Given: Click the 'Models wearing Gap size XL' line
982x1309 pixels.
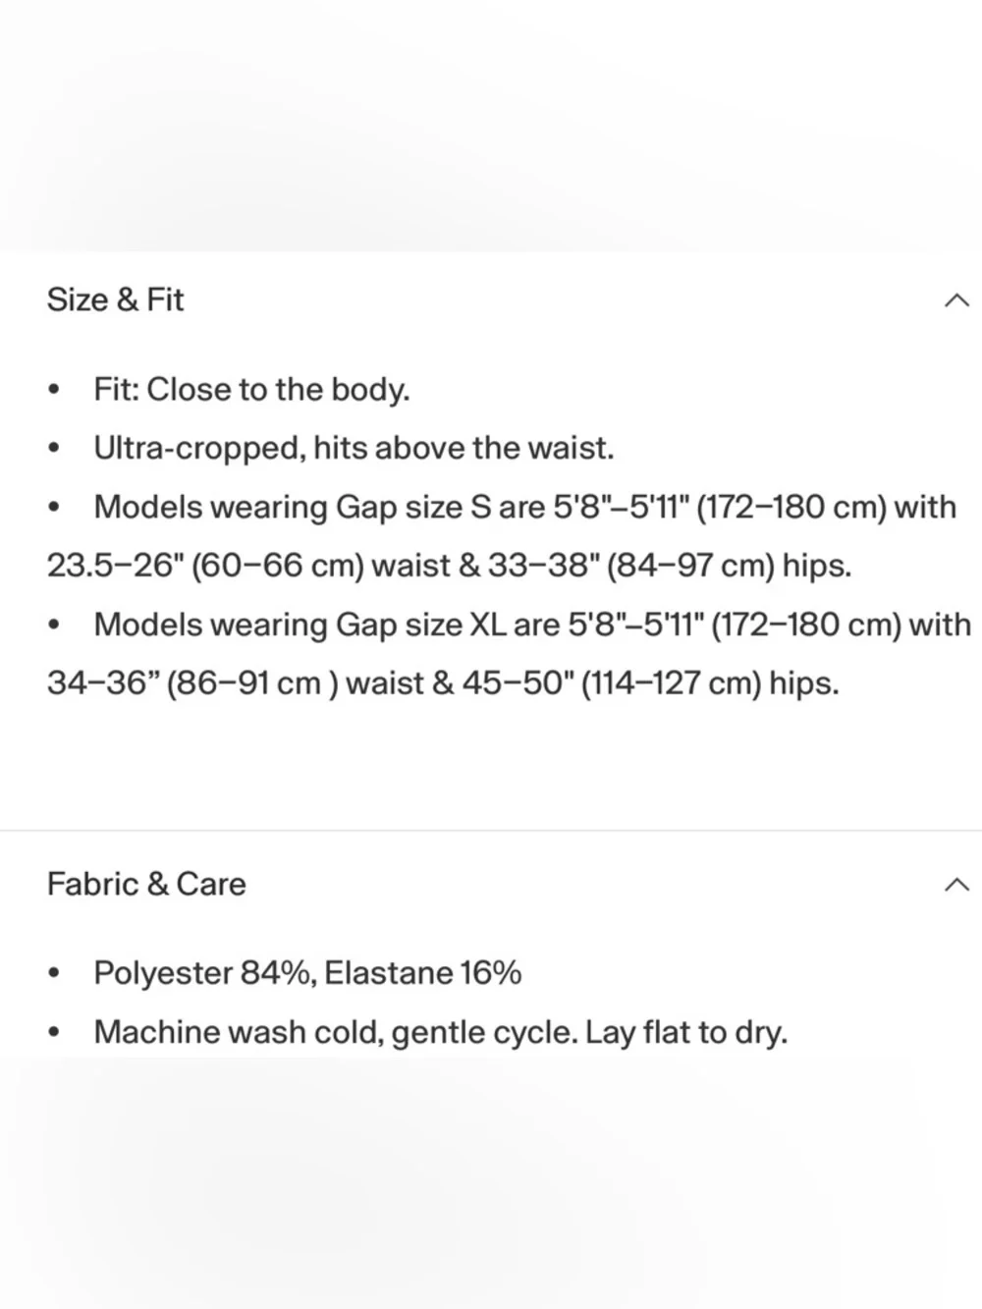Looking at the screenshot, I should [x=531, y=626].
